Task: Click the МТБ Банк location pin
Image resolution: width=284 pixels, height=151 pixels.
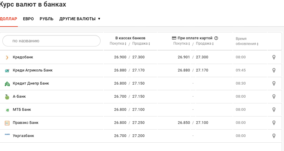Action: point(274,110)
